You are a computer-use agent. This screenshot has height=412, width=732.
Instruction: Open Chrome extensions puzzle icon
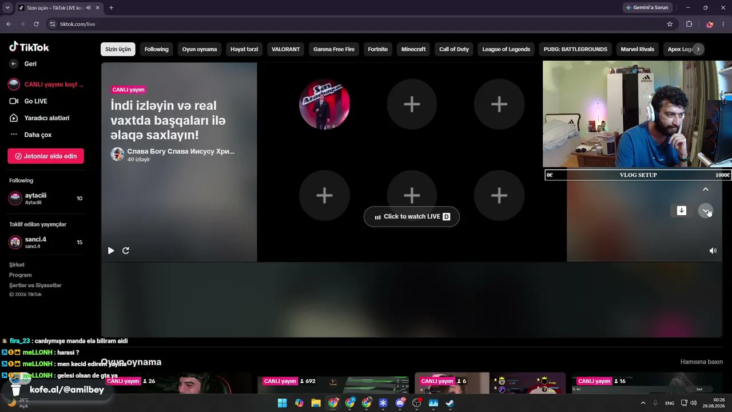(x=689, y=24)
